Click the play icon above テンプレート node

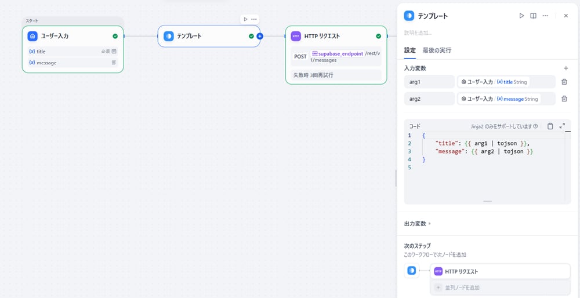point(246,19)
